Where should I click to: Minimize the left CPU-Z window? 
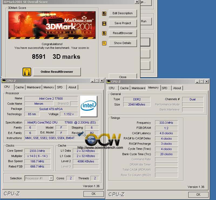pos(92,81)
